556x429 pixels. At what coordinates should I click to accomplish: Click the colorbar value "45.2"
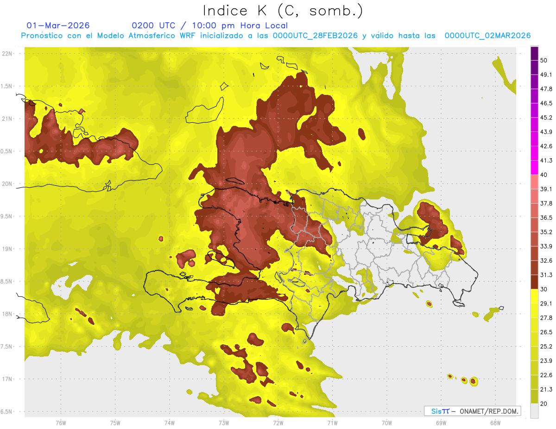(x=546, y=118)
